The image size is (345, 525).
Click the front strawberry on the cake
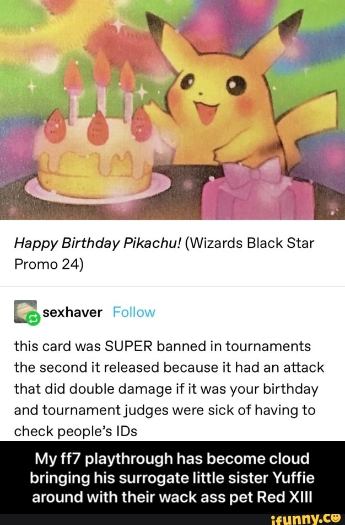(98, 128)
